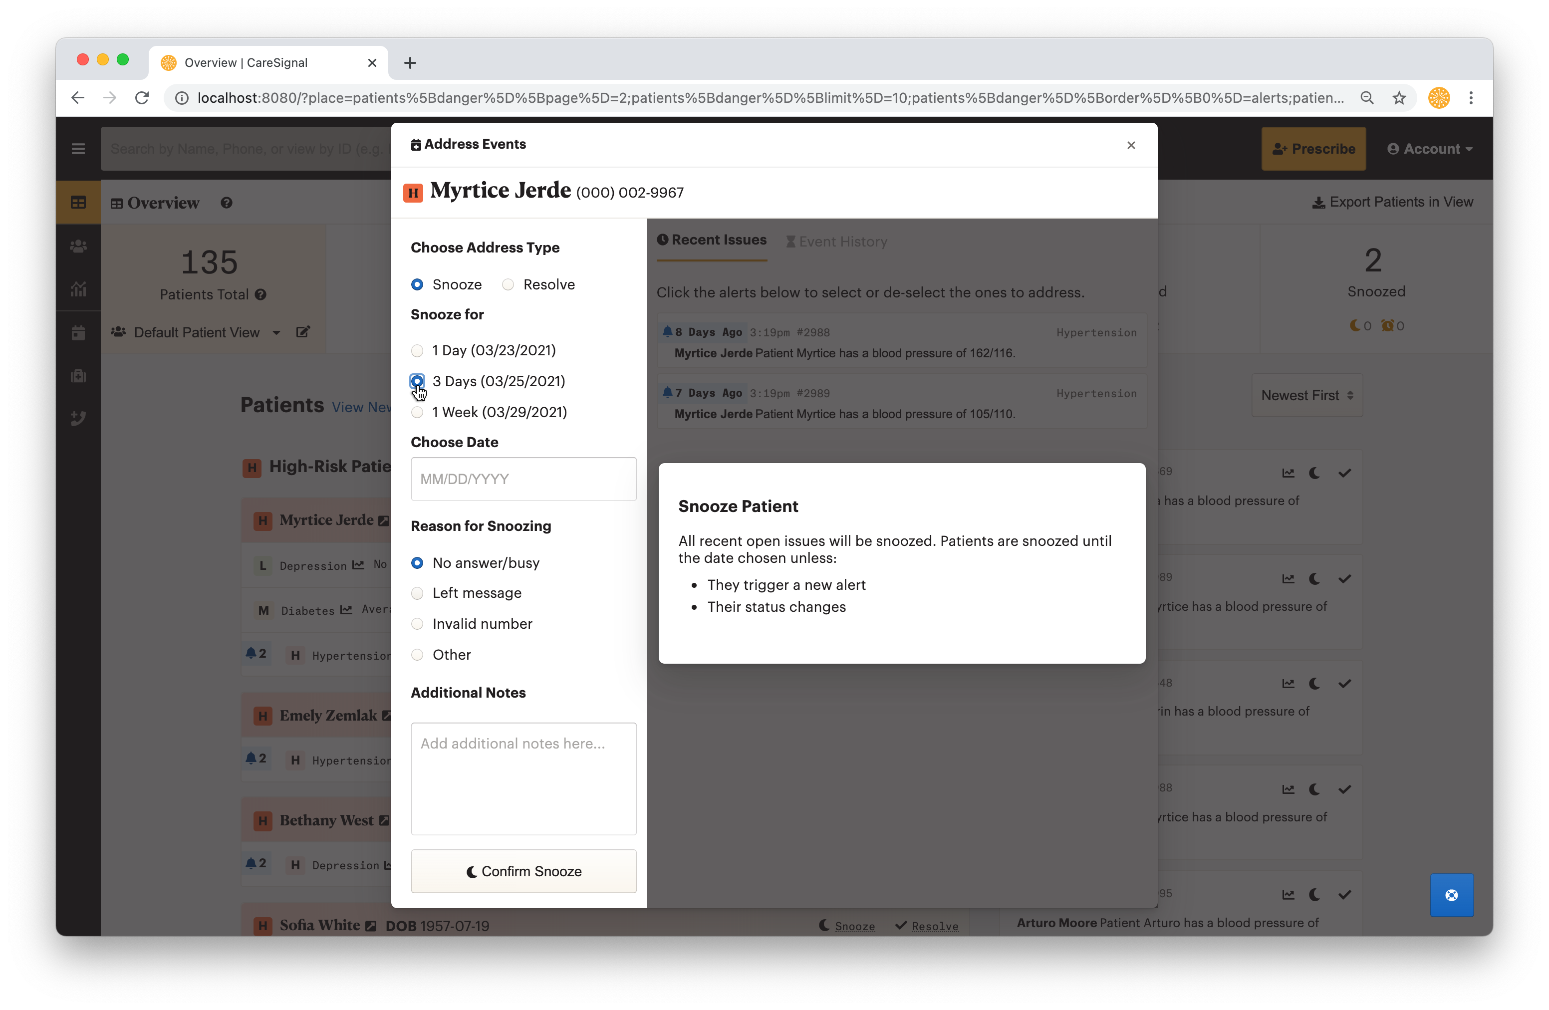Screen dimensions: 1549x1010
Task: Click the Prescribe button
Action: click(x=1313, y=149)
